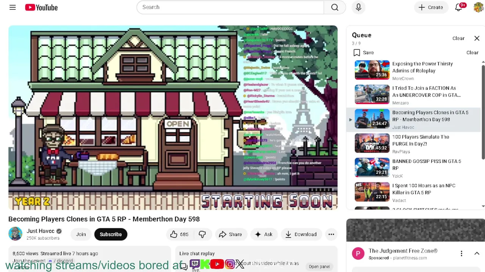Start voice search with microphone icon
Viewport: 485px width, 272px height.
[x=358, y=7]
